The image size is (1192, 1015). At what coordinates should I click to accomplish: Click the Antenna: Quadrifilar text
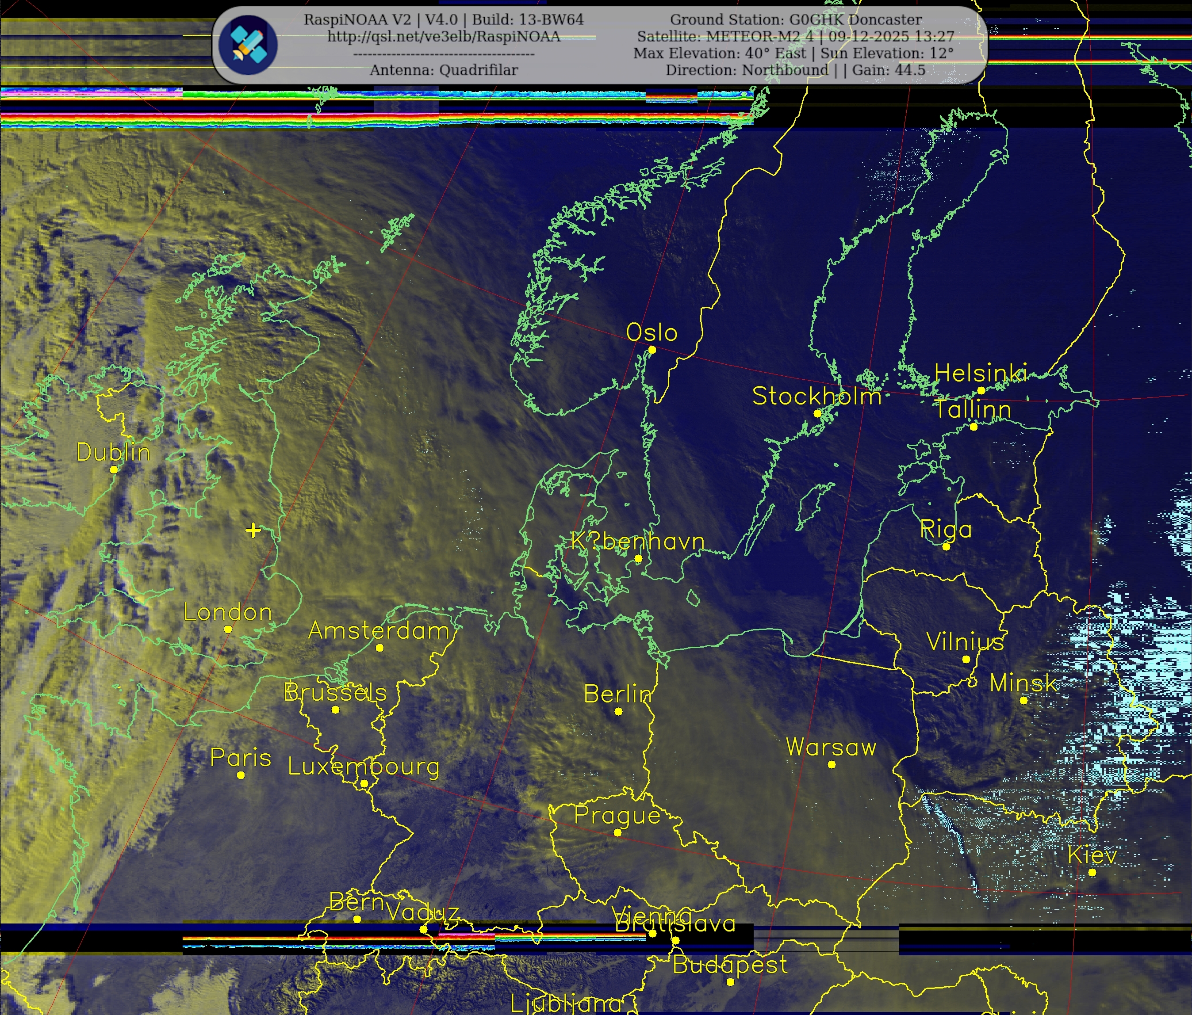(444, 70)
